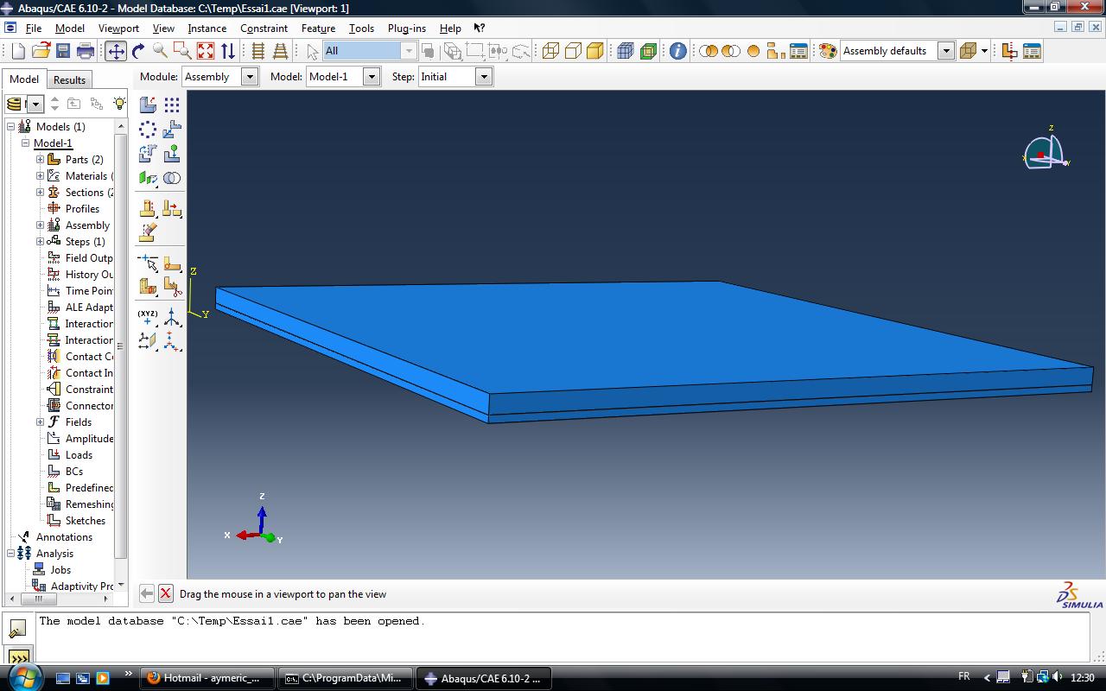1106x691 pixels.
Task: Click the Translate Instance tool
Action: click(x=172, y=130)
